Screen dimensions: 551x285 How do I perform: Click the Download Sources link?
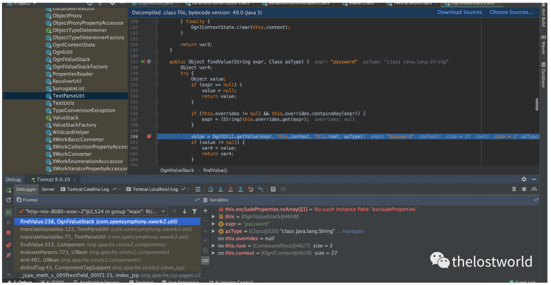click(x=459, y=12)
